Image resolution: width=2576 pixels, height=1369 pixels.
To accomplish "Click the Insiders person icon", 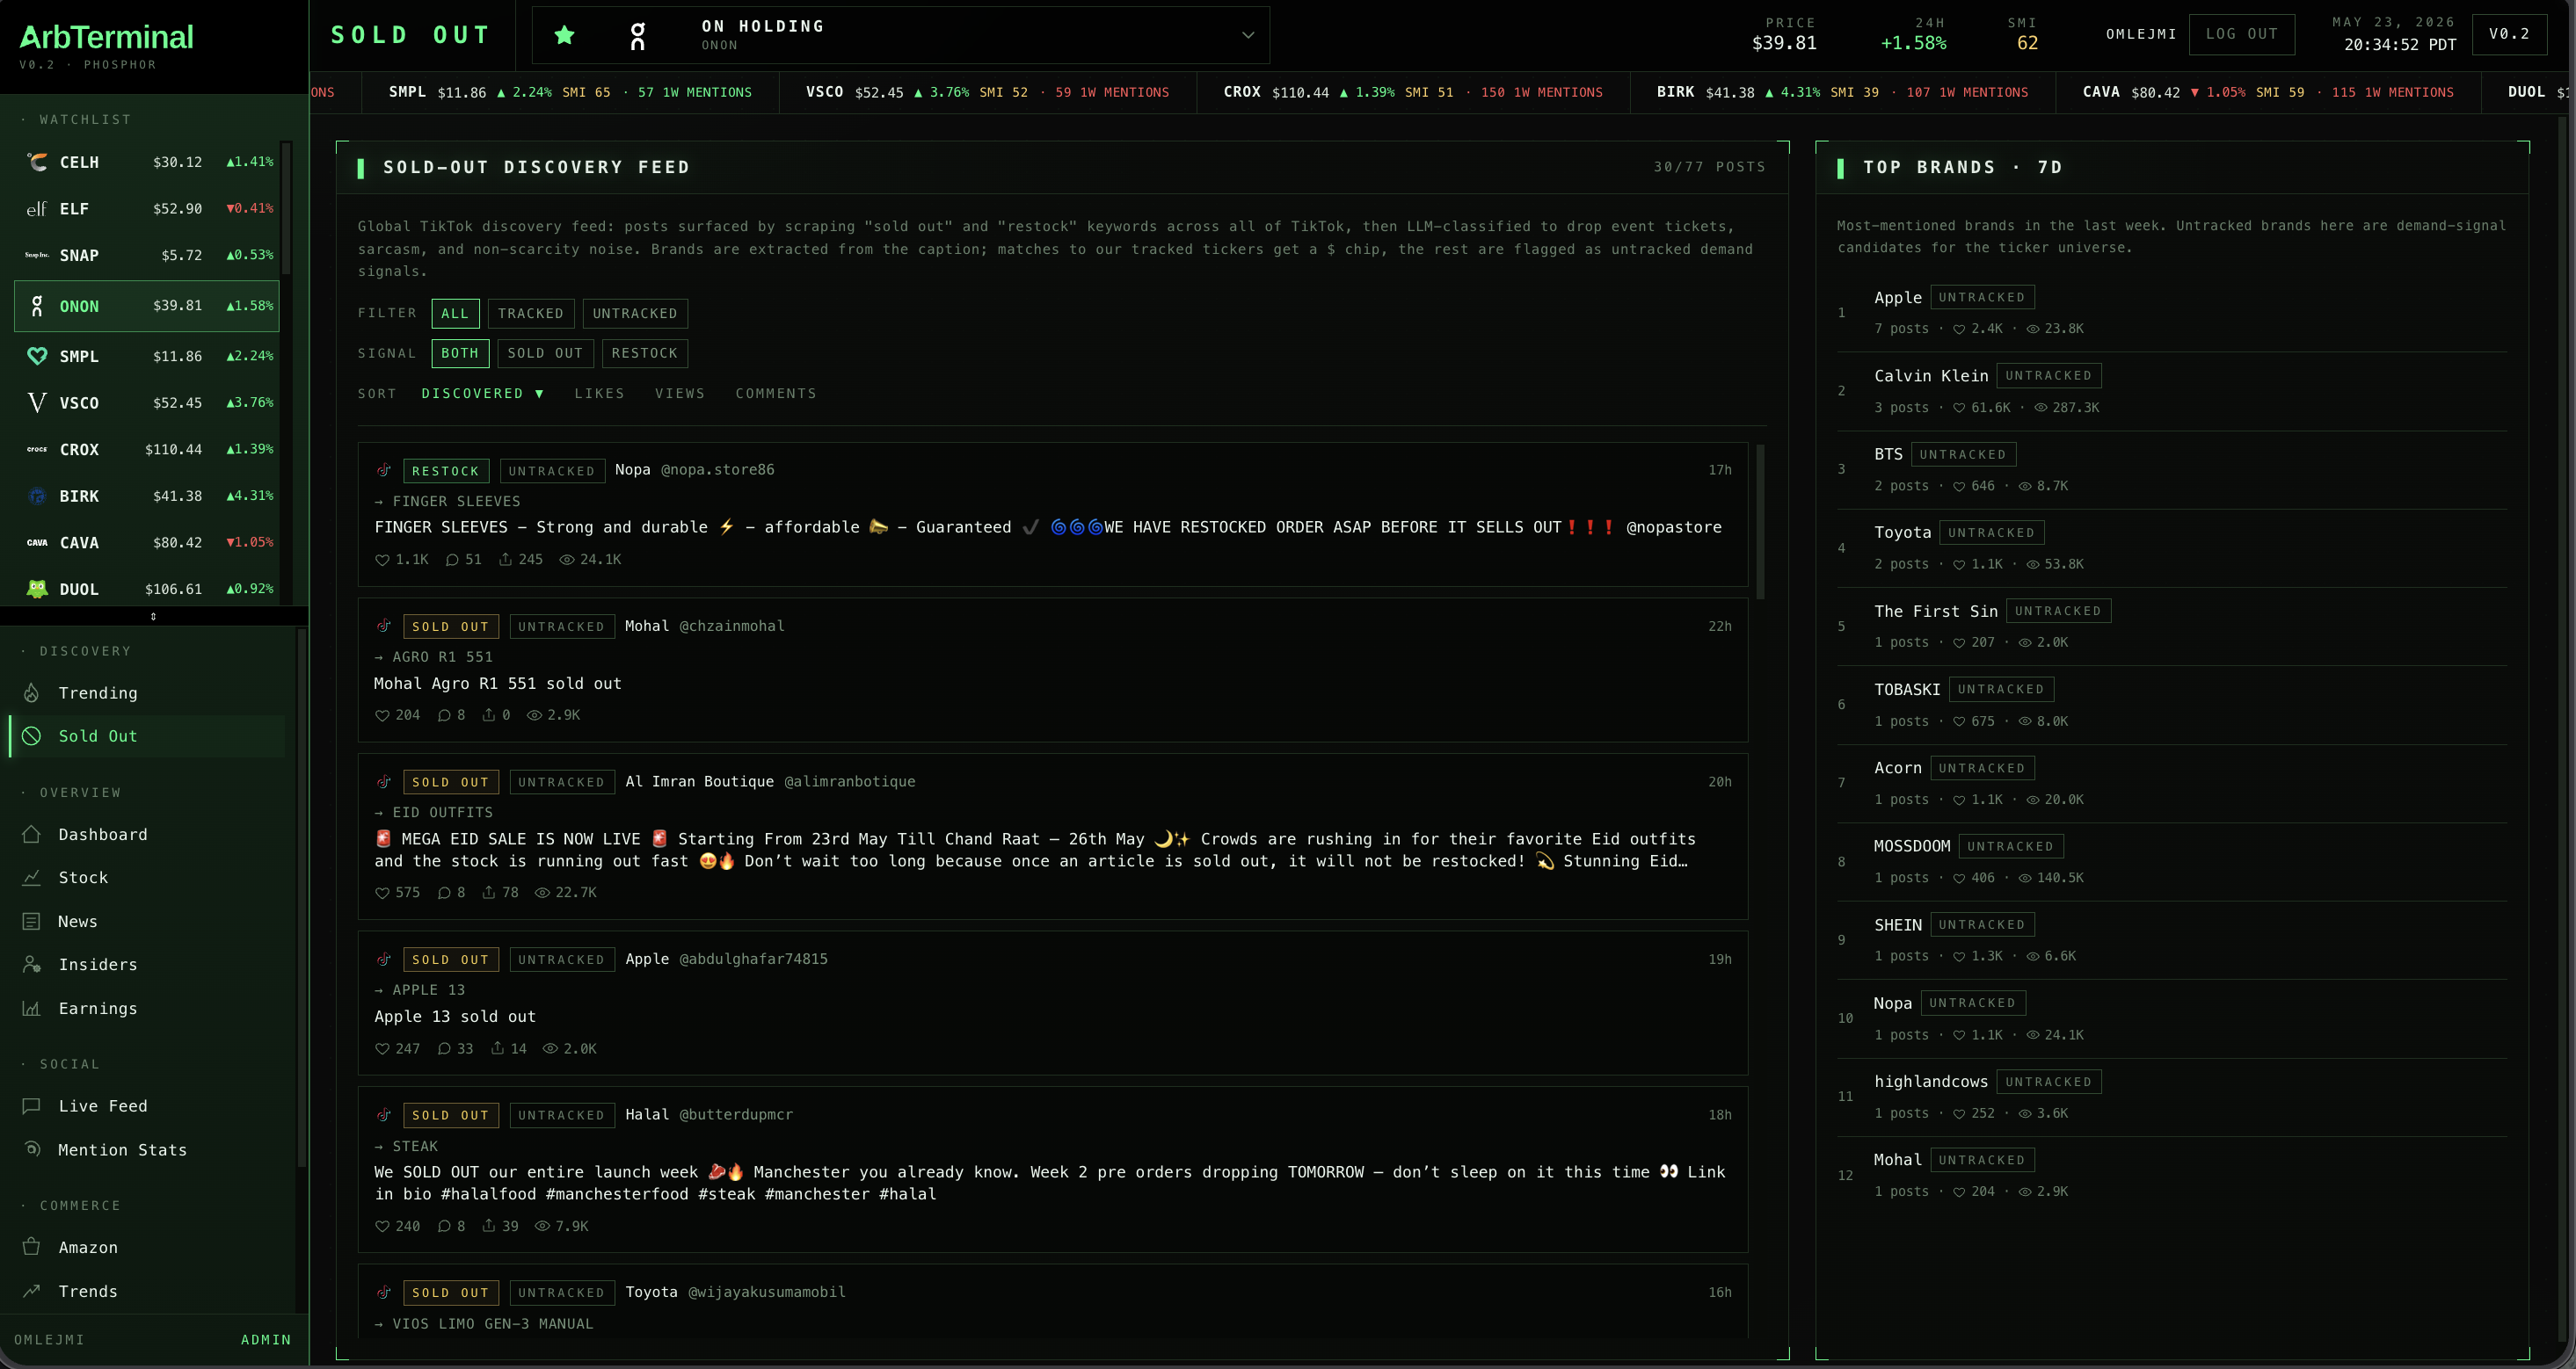I will pos(31,964).
